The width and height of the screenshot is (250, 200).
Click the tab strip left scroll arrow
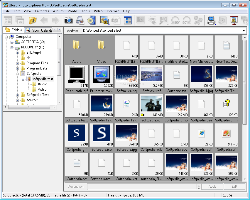pyautogui.click(x=55, y=30)
